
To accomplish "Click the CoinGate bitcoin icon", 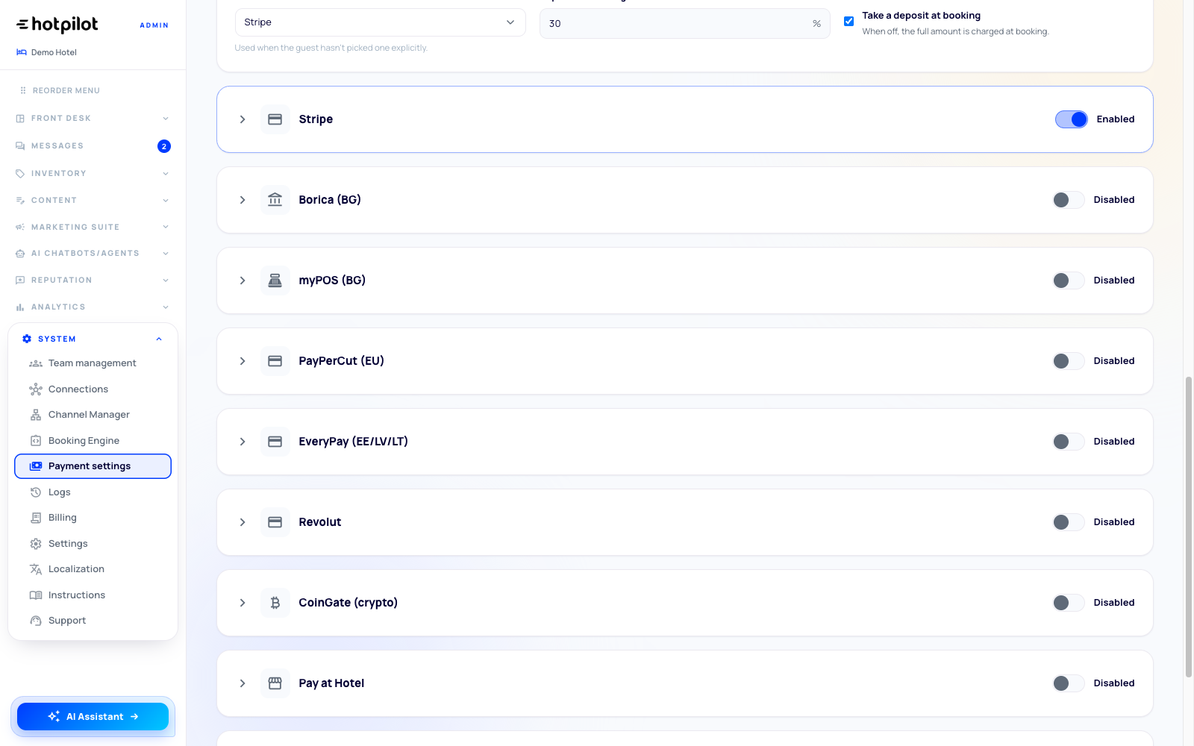I will pos(275,603).
